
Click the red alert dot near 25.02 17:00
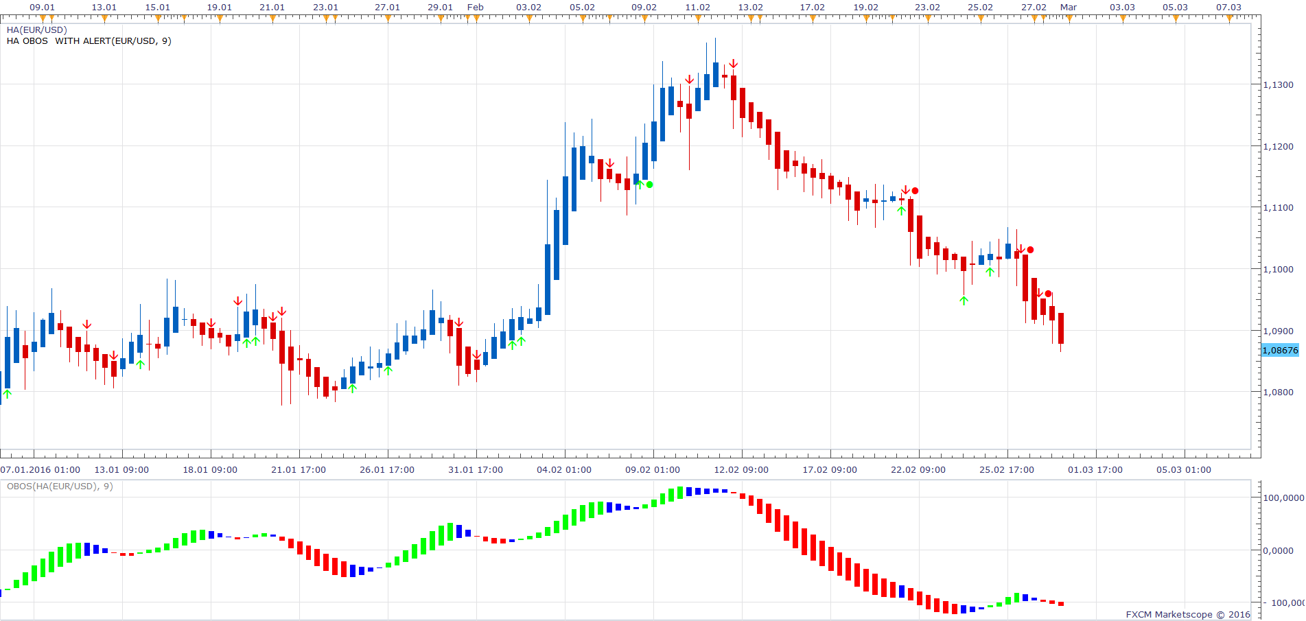tap(1030, 250)
